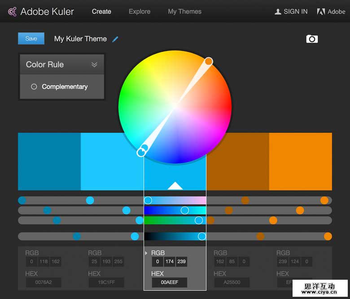Screen dimensions: 350x299
Task: Select the Complementary rule radio icon
Action: [x=34, y=87]
